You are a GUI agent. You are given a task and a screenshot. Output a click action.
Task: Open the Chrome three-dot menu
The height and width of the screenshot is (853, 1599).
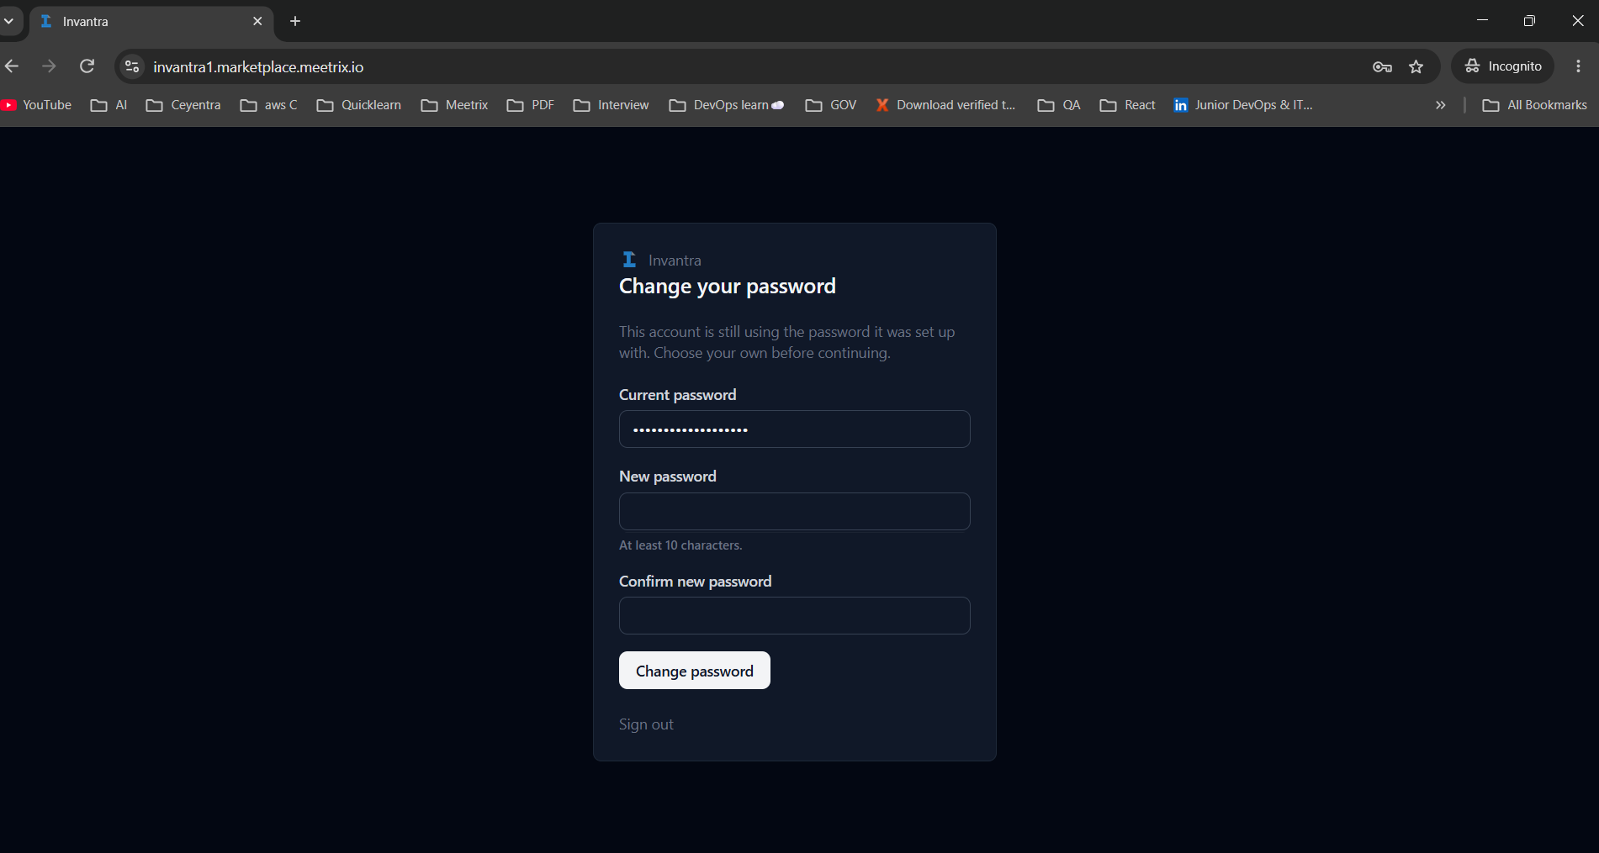(1578, 66)
